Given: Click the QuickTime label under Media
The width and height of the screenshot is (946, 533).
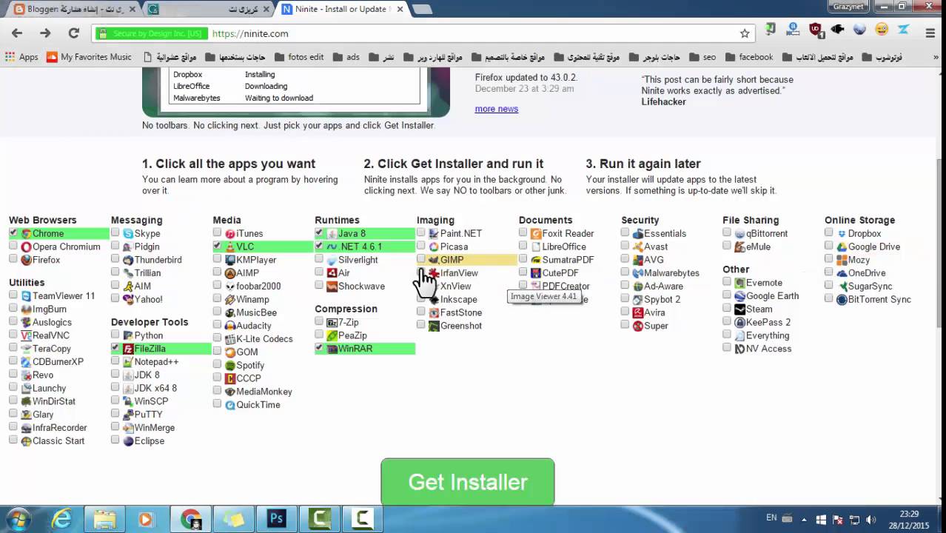Looking at the screenshot, I should [258, 405].
